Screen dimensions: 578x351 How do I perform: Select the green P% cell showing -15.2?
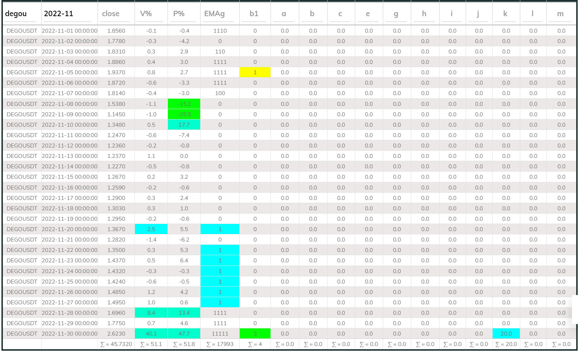tap(184, 104)
